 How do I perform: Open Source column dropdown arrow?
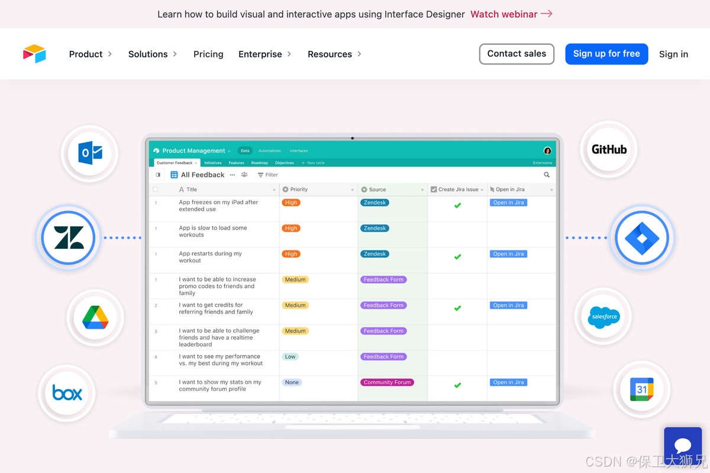click(422, 190)
